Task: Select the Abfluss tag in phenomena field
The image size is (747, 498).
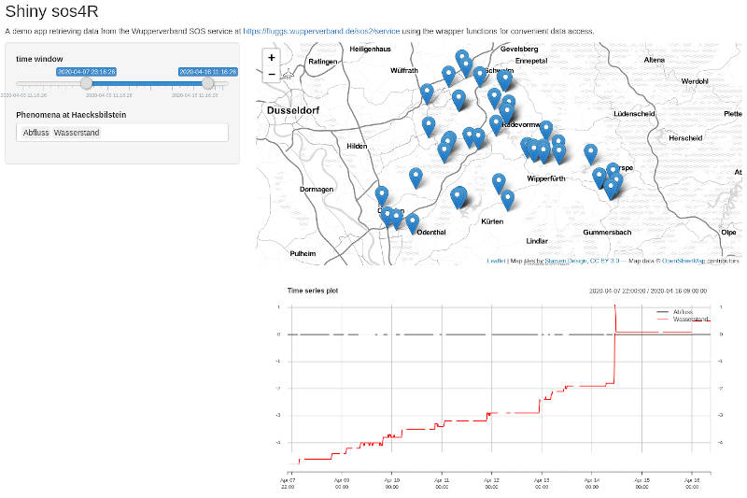Action: coord(36,133)
